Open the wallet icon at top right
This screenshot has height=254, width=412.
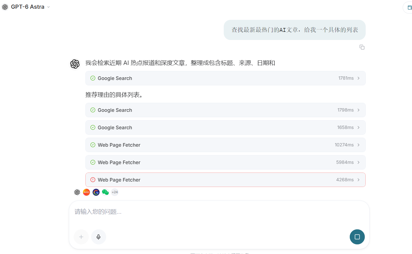409,8
